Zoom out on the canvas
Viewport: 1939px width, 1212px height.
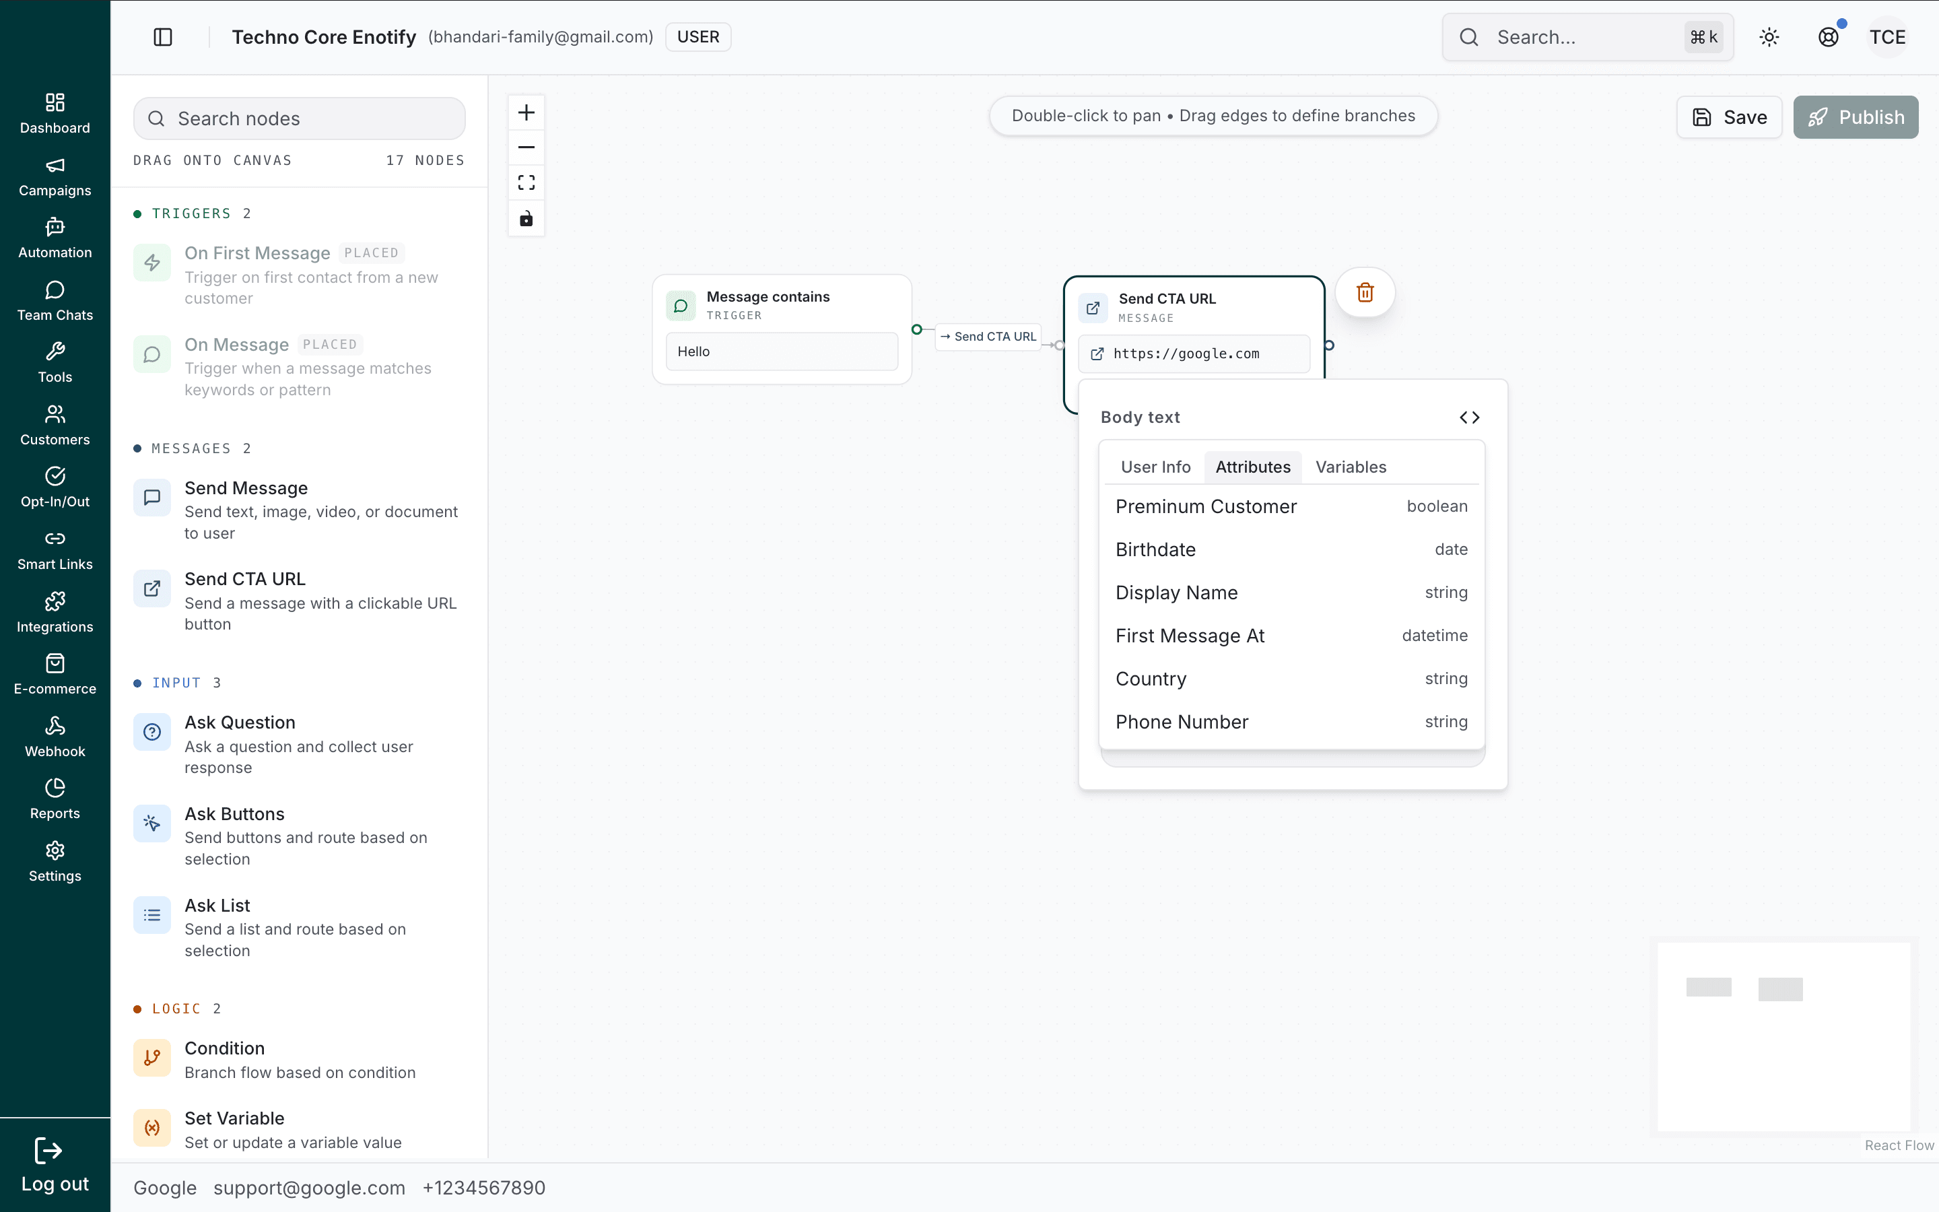tap(526, 147)
